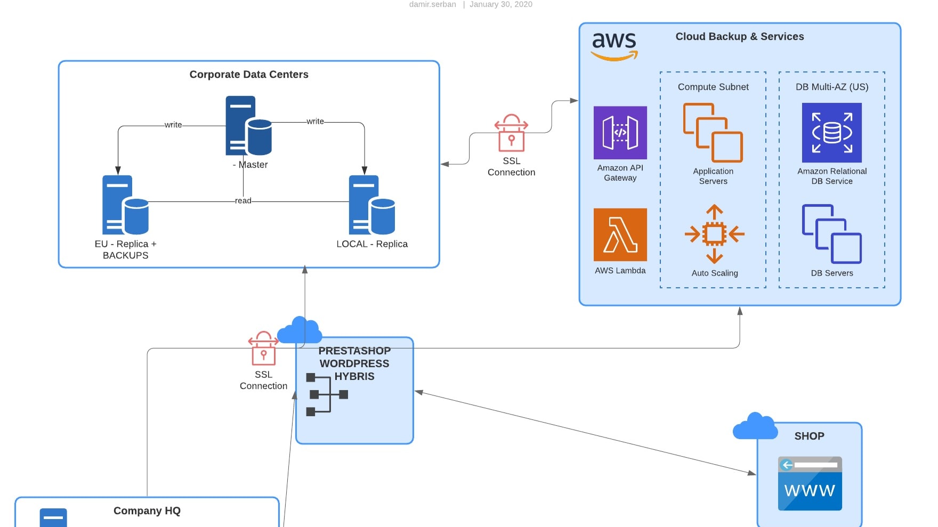Click the Amazon Relational DB Service icon
The height and width of the screenshot is (527, 938).
coord(832,133)
